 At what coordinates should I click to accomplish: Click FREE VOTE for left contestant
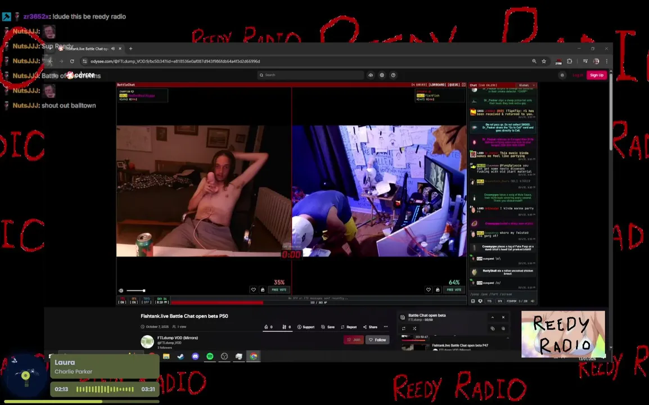[x=279, y=290]
